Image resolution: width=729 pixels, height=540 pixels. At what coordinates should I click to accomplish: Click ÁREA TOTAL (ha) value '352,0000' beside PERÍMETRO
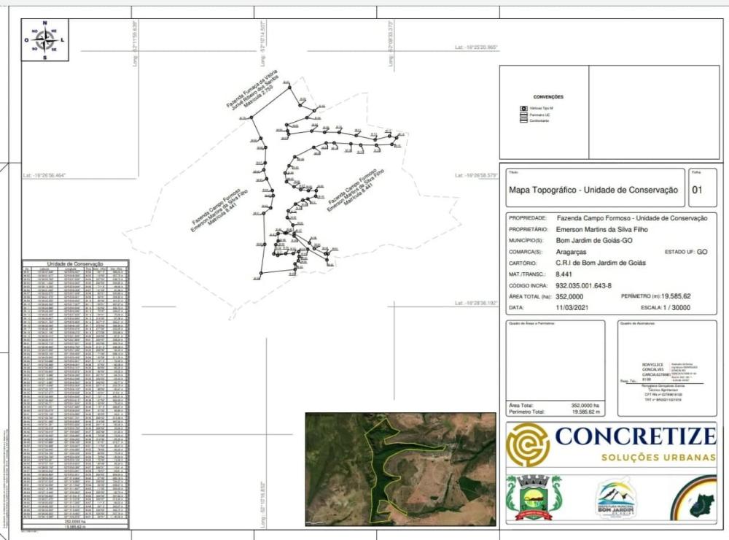click(569, 296)
